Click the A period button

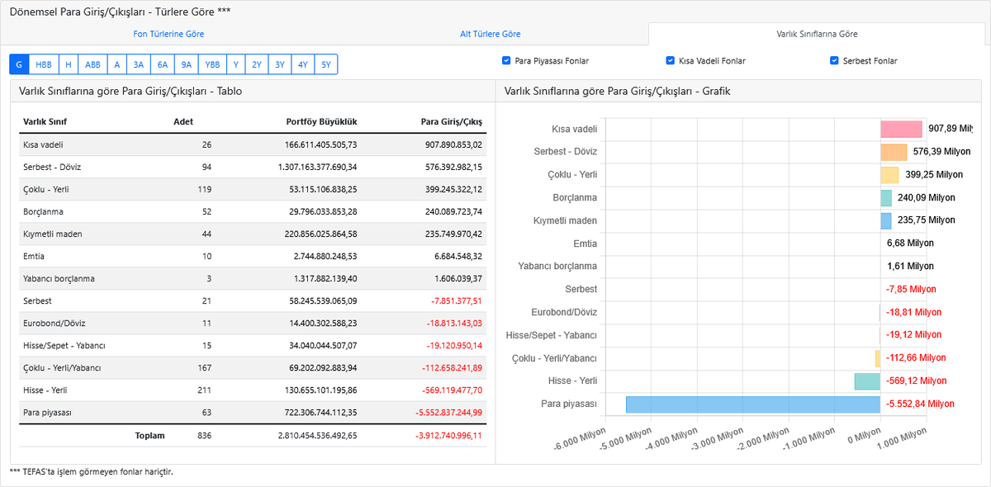point(117,64)
